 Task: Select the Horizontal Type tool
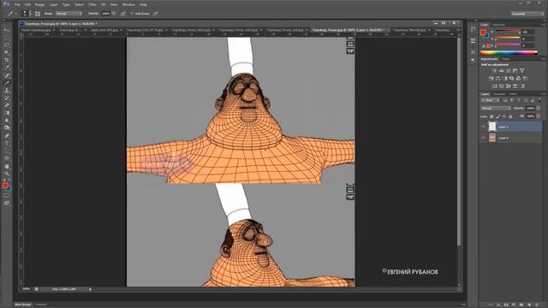point(7,143)
